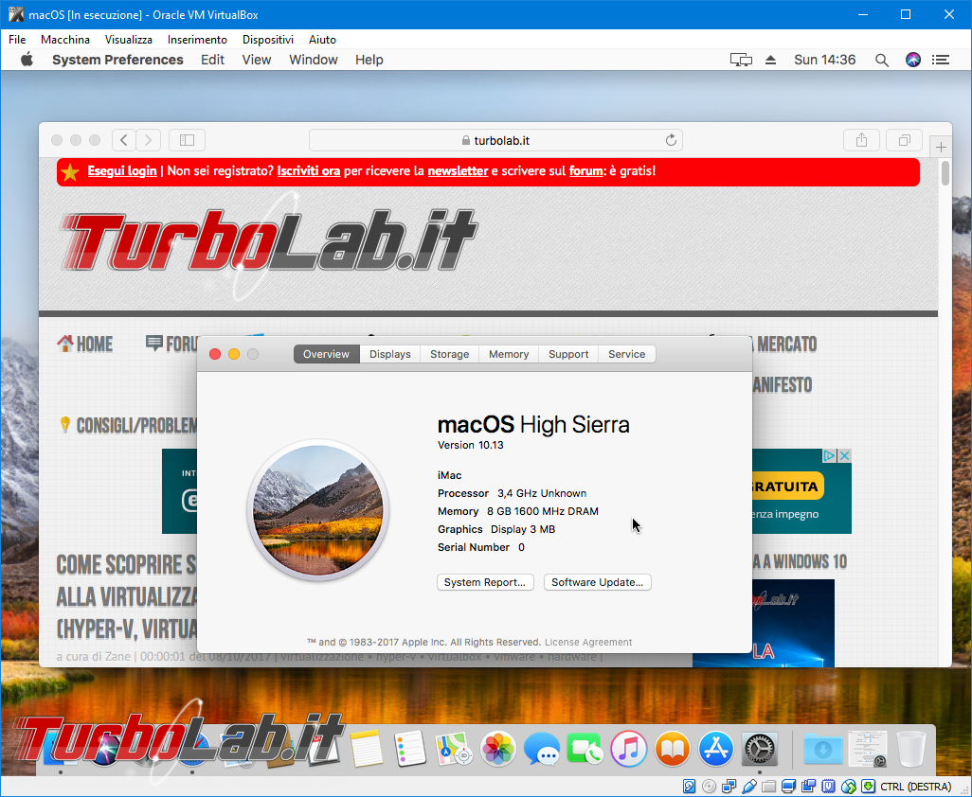The height and width of the screenshot is (797, 972).
Task: Show all Safari tabs overview
Action: click(x=905, y=140)
